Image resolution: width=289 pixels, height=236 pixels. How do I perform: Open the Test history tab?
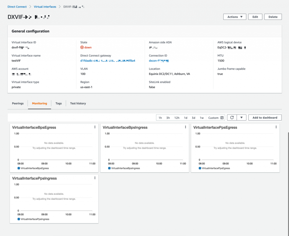click(x=78, y=103)
